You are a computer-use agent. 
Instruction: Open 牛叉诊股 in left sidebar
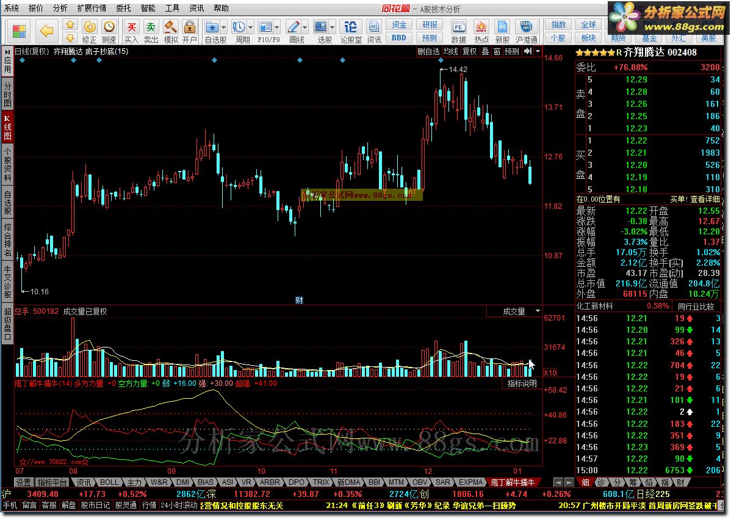[7, 281]
